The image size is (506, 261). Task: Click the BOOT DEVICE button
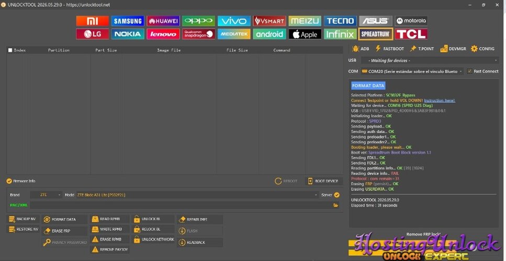click(324, 181)
